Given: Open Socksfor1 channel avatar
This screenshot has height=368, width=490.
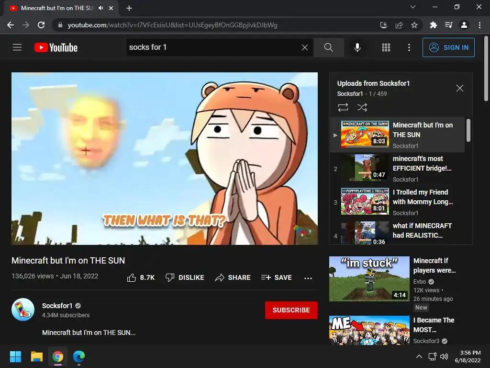Looking at the screenshot, I should click(23, 310).
